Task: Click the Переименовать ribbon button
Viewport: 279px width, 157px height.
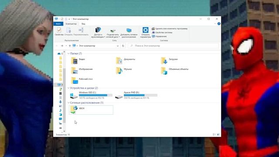Action: 81,31
